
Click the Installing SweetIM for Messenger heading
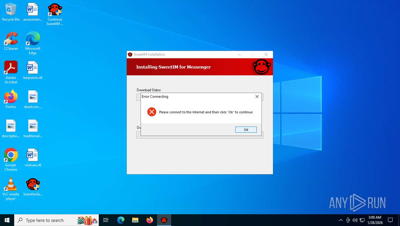click(x=174, y=67)
